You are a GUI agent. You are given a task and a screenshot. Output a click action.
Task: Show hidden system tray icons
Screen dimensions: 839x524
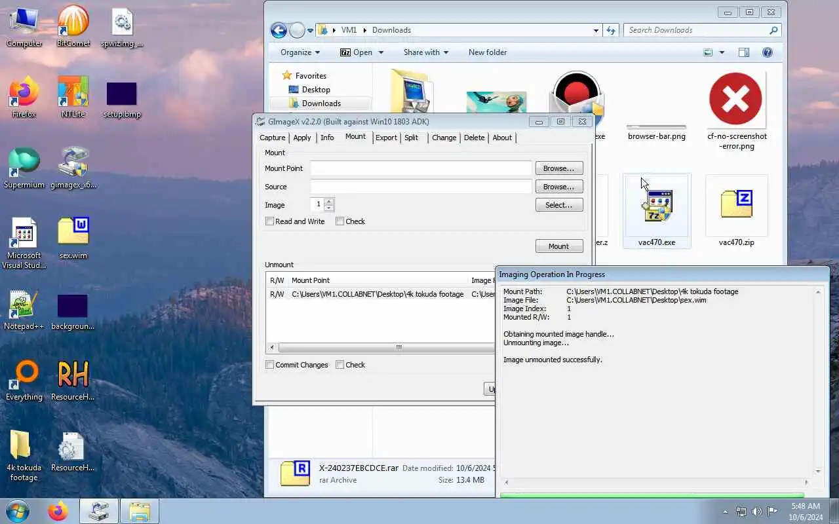(725, 512)
